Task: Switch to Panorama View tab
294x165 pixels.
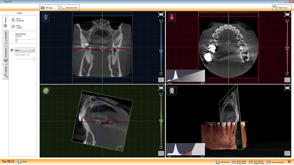Action: point(70,7)
